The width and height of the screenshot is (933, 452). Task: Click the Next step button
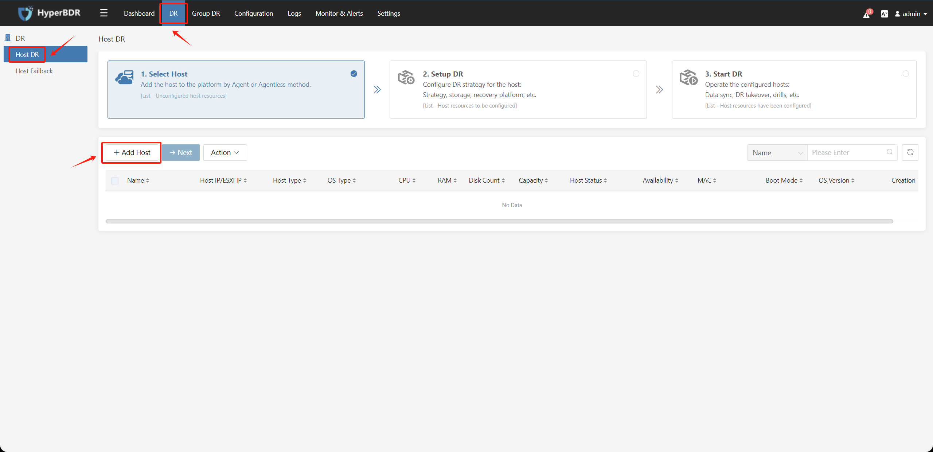tap(181, 152)
